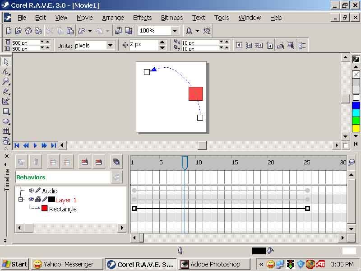
Task: Toggle the Audio speaker icon
Action: [x=31, y=190]
